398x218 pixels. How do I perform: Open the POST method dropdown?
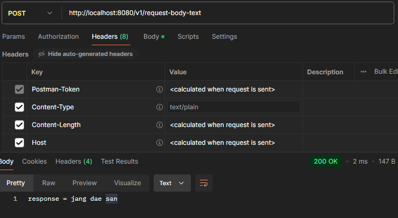point(30,12)
